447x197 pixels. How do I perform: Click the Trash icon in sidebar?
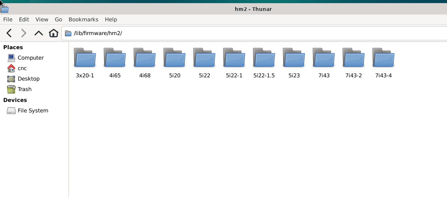tap(11, 89)
